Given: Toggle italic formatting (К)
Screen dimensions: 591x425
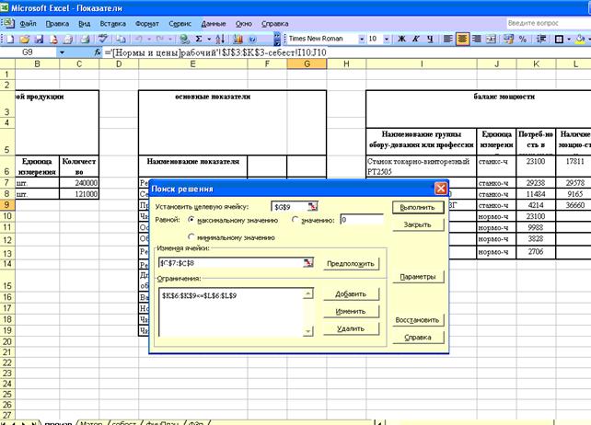Looking at the screenshot, I should (416, 39).
